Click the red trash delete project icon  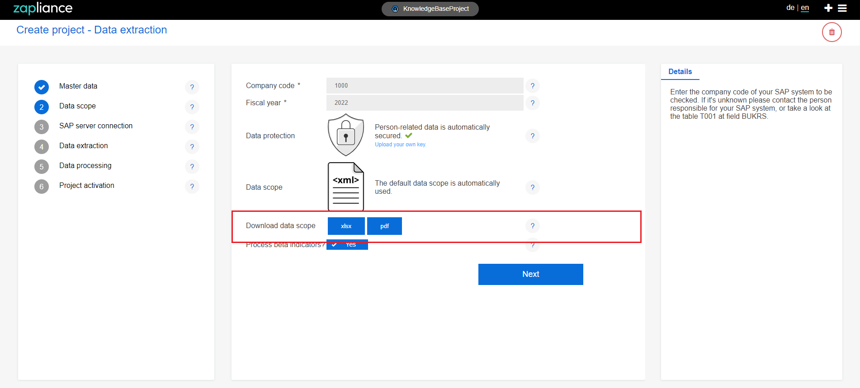pos(832,32)
